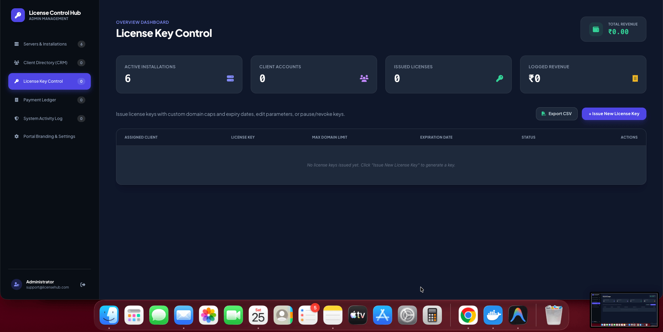Open the Payment Ledger page

[49, 100]
